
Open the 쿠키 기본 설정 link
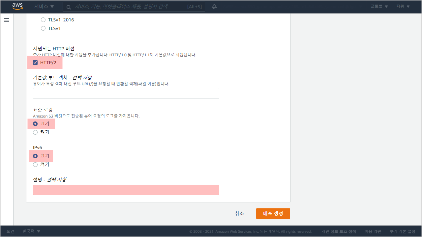click(x=403, y=231)
